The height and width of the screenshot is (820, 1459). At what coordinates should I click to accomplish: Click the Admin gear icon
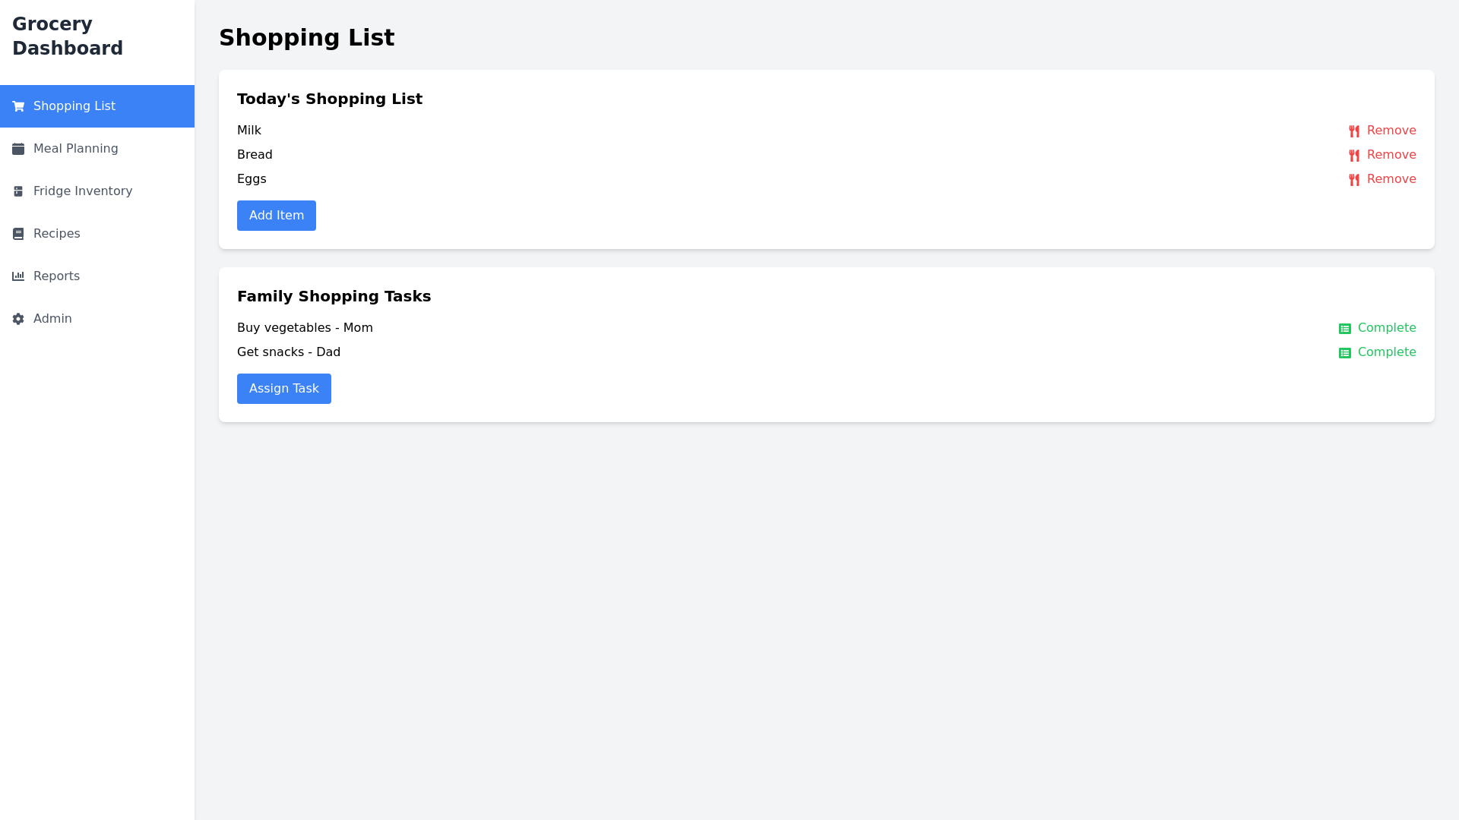pyautogui.click(x=18, y=319)
